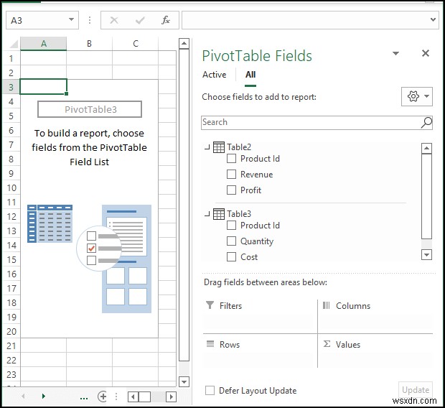Click the Filters area drop zone
The height and width of the screenshot is (408, 445).
click(258, 323)
